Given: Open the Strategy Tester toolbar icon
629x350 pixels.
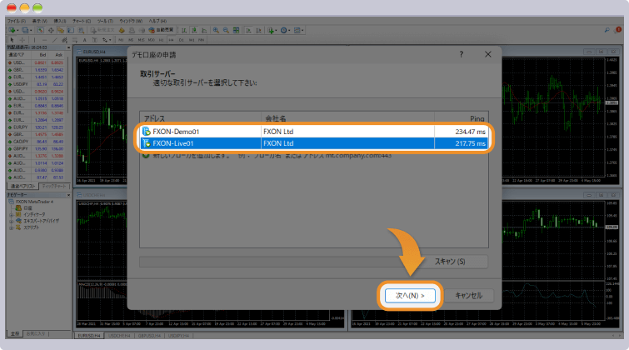Looking at the screenshot, I should [81, 30].
